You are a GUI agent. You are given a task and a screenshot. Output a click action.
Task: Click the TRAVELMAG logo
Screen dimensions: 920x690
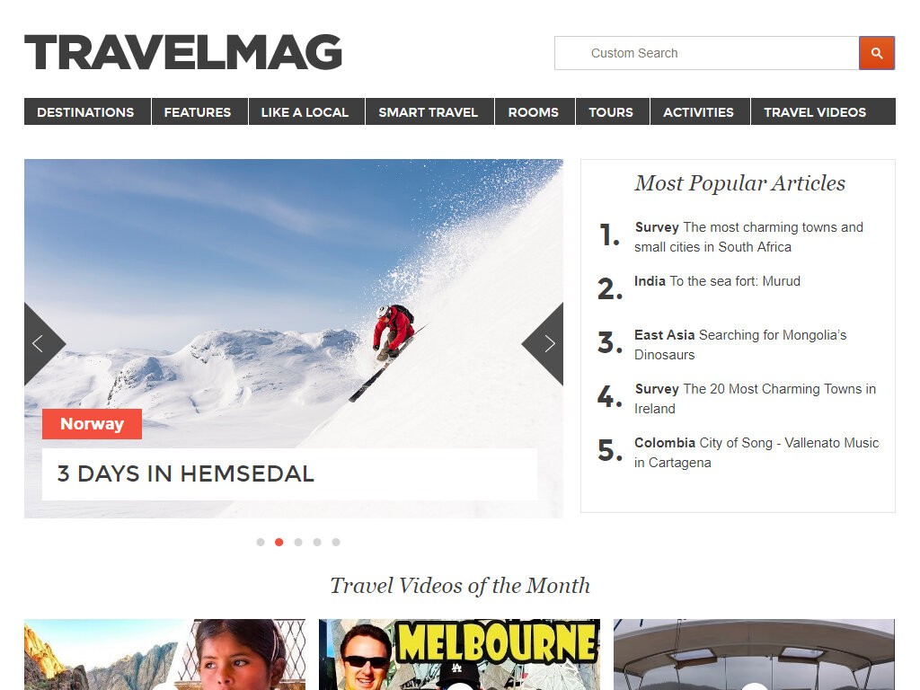coord(183,52)
